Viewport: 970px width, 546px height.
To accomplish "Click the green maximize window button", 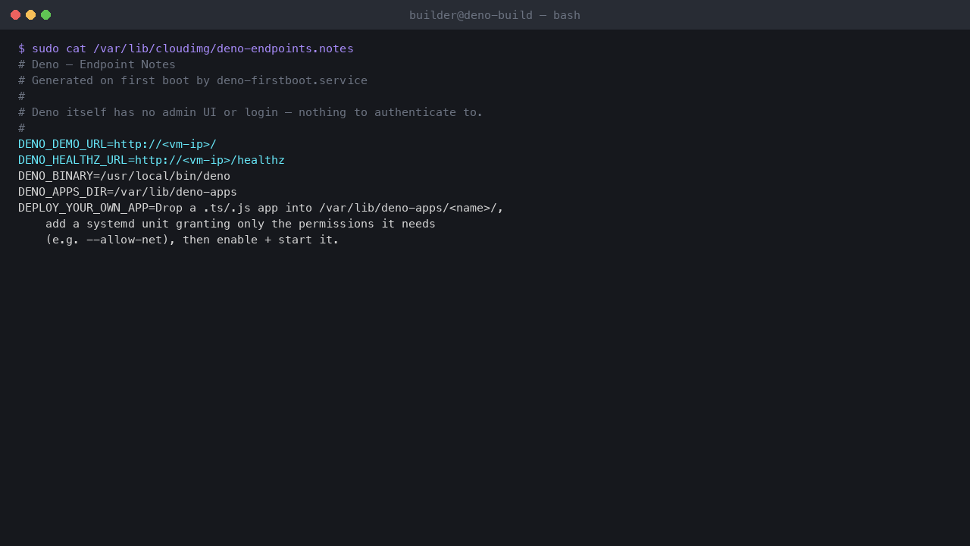I will click(45, 15).
